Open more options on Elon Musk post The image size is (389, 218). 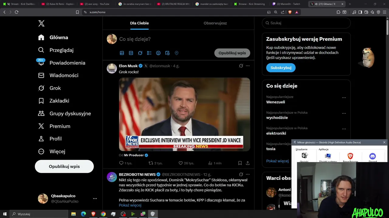[248, 66]
